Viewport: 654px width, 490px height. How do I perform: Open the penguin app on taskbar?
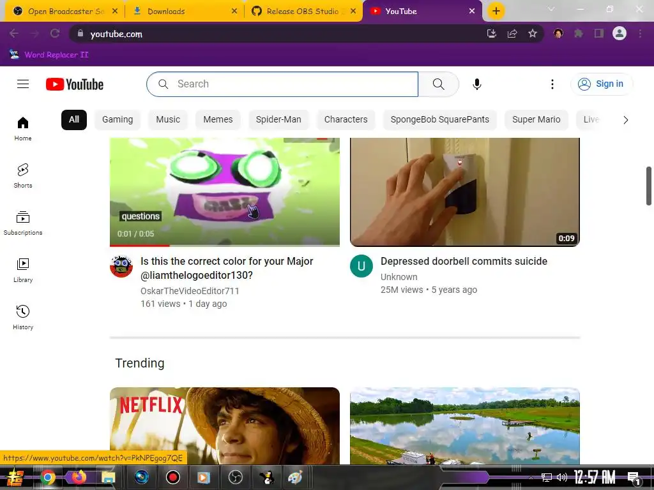(266, 477)
